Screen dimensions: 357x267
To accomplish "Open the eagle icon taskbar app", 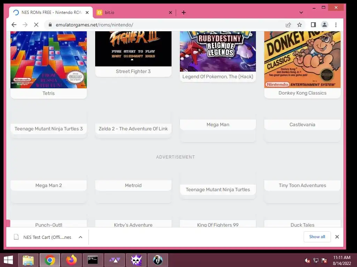I will tap(158, 260).
